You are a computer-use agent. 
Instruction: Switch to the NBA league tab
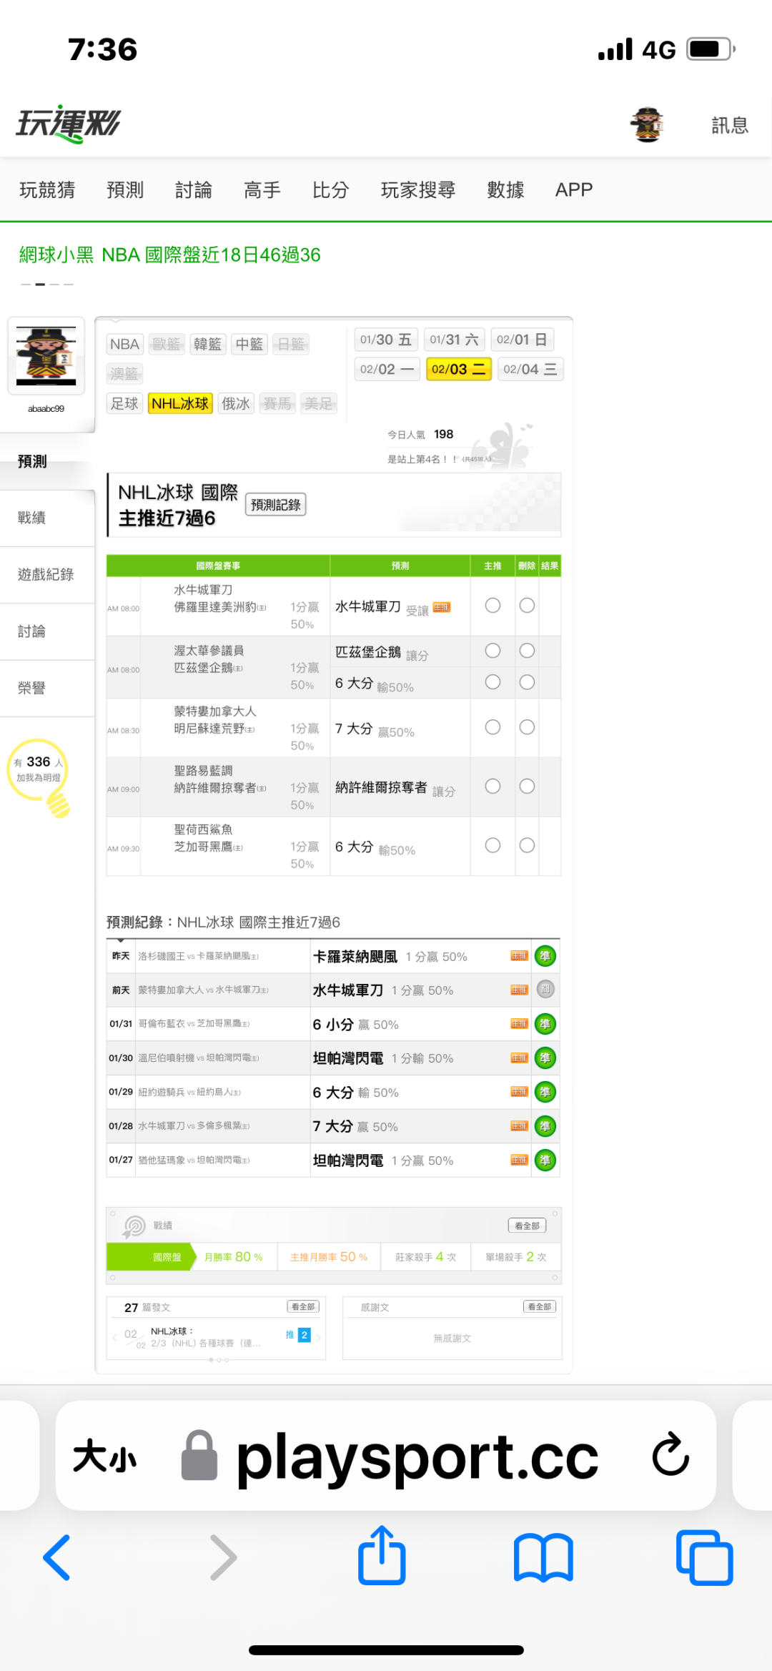point(124,344)
